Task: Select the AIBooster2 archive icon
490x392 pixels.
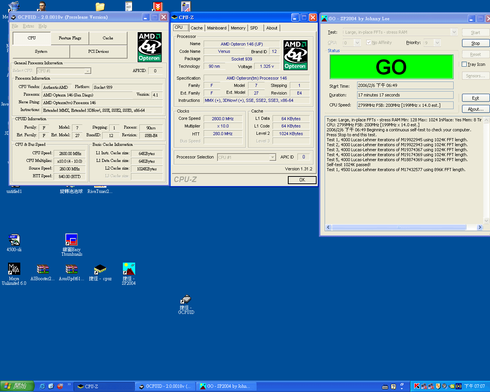Action: pyautogui.click(x=42, y=273)
